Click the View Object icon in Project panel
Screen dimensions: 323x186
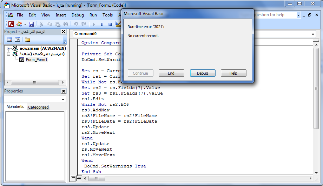coord(18,40)
